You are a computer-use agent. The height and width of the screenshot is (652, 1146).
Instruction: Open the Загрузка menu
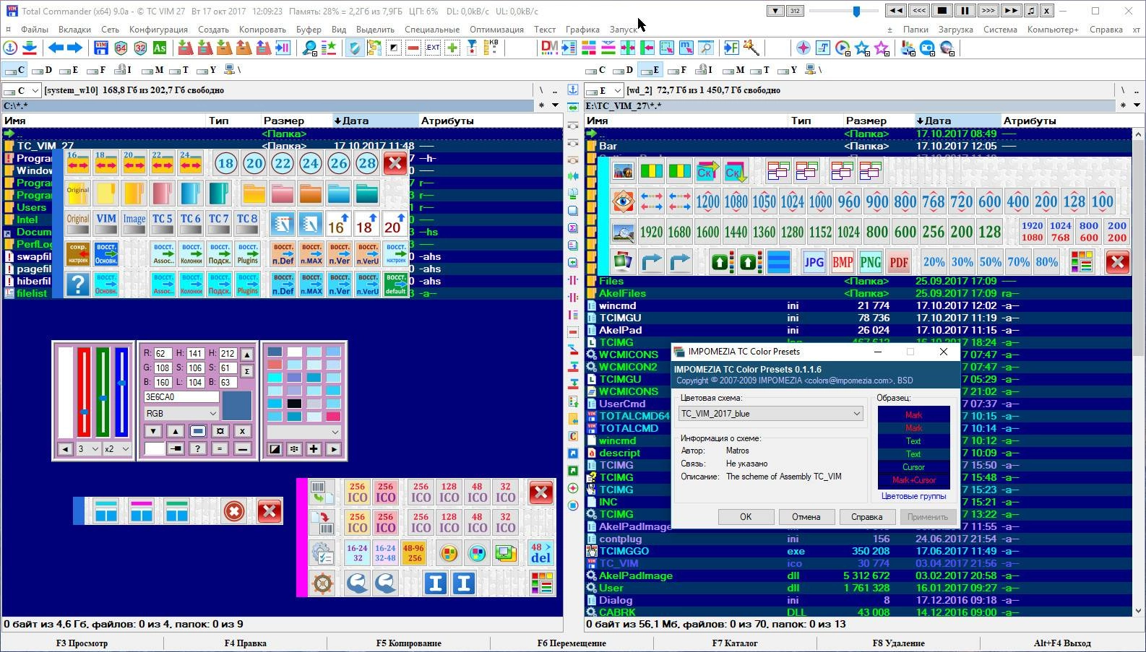point(955,30)
